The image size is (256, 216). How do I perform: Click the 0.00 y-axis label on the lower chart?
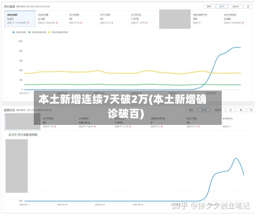pos(20,201)
